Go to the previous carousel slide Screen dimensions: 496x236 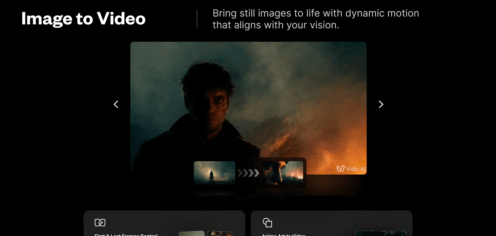pyautogui.click(x=116, y=104)
